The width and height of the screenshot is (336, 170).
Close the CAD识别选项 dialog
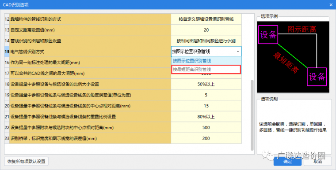click(331, 4)
